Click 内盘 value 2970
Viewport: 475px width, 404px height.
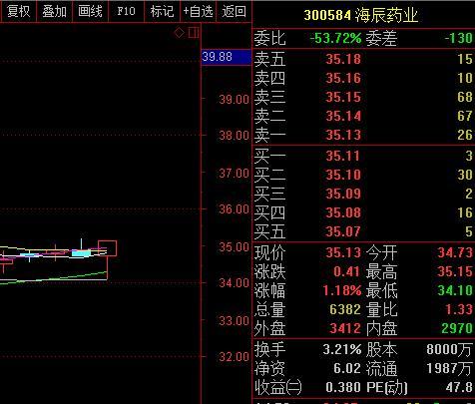tap(457, 329)
